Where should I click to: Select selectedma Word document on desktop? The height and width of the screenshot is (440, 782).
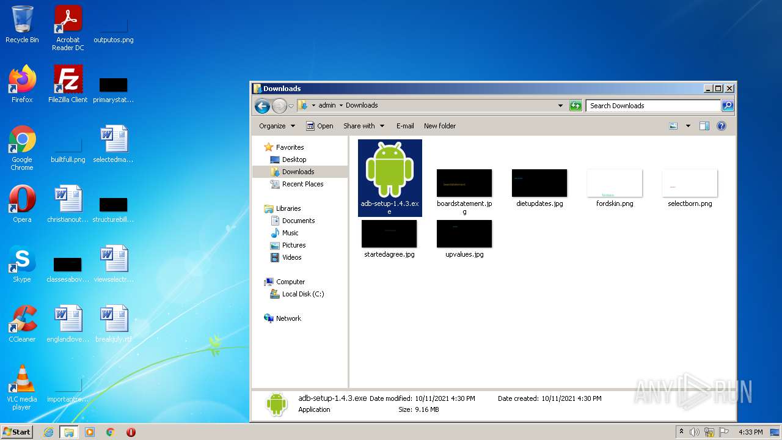point(114,144)
